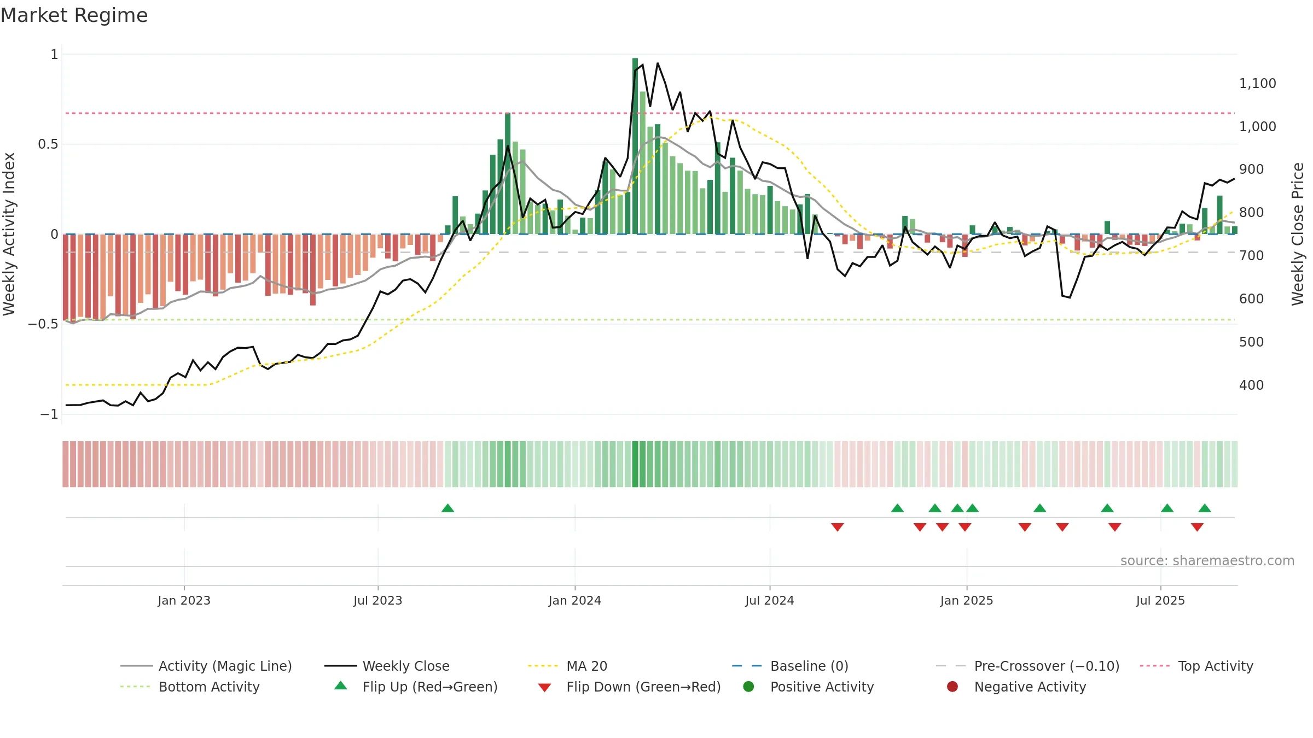Click the 1,000 price axis tick
Viewport: 1313px width, 738px height.
tap(1257, 127)
